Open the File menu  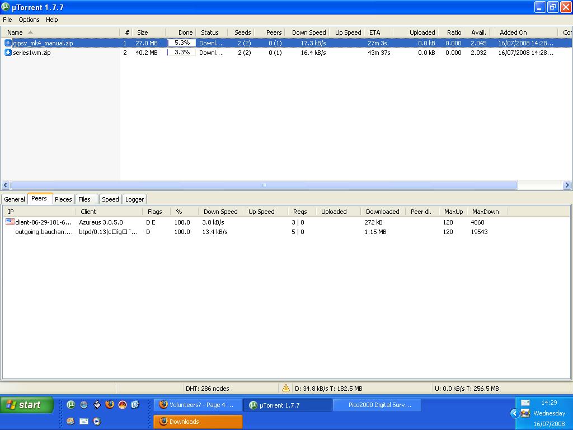[7, 20]
